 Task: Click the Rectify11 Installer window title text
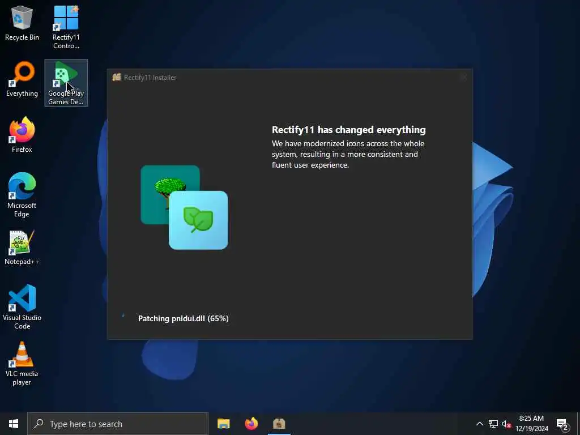tap(150, 77)
